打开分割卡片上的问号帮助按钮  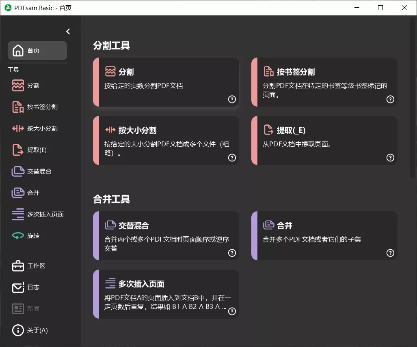pyautogui.click(x=232, y=99)
